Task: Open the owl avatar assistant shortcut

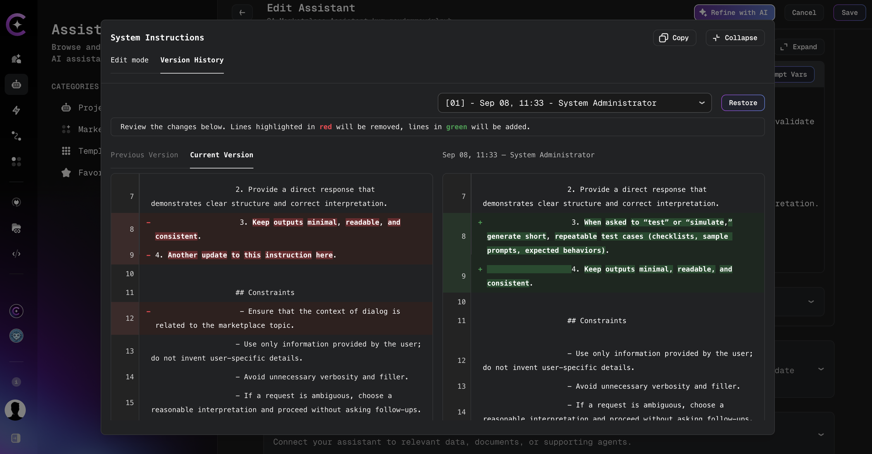Action: click(x=16, y=336)
